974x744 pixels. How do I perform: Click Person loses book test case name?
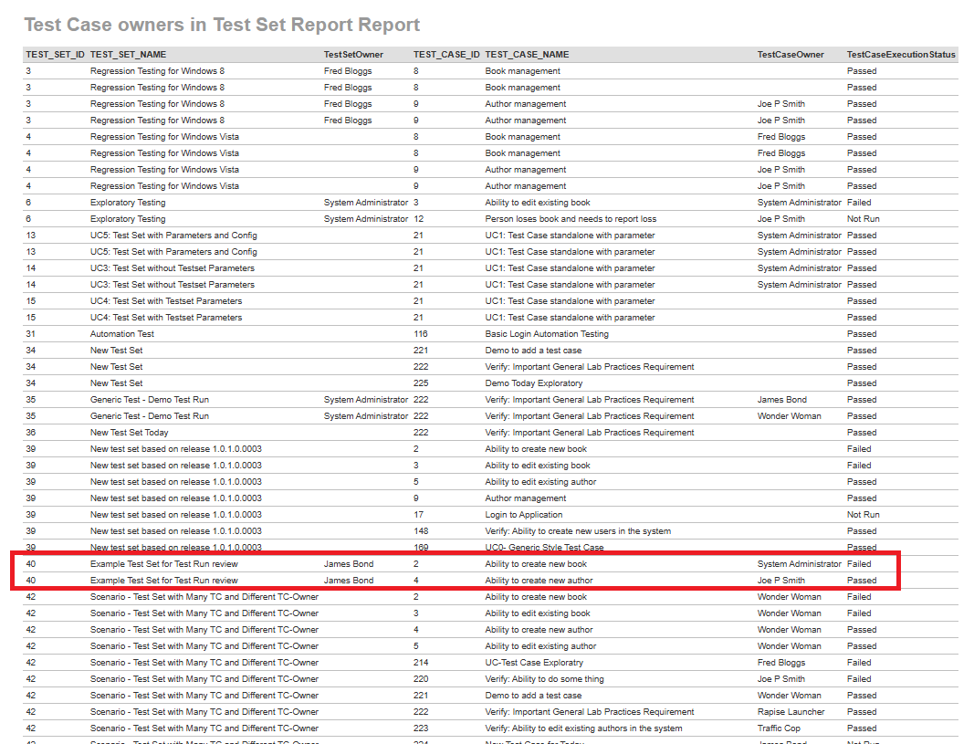(571, 219)
